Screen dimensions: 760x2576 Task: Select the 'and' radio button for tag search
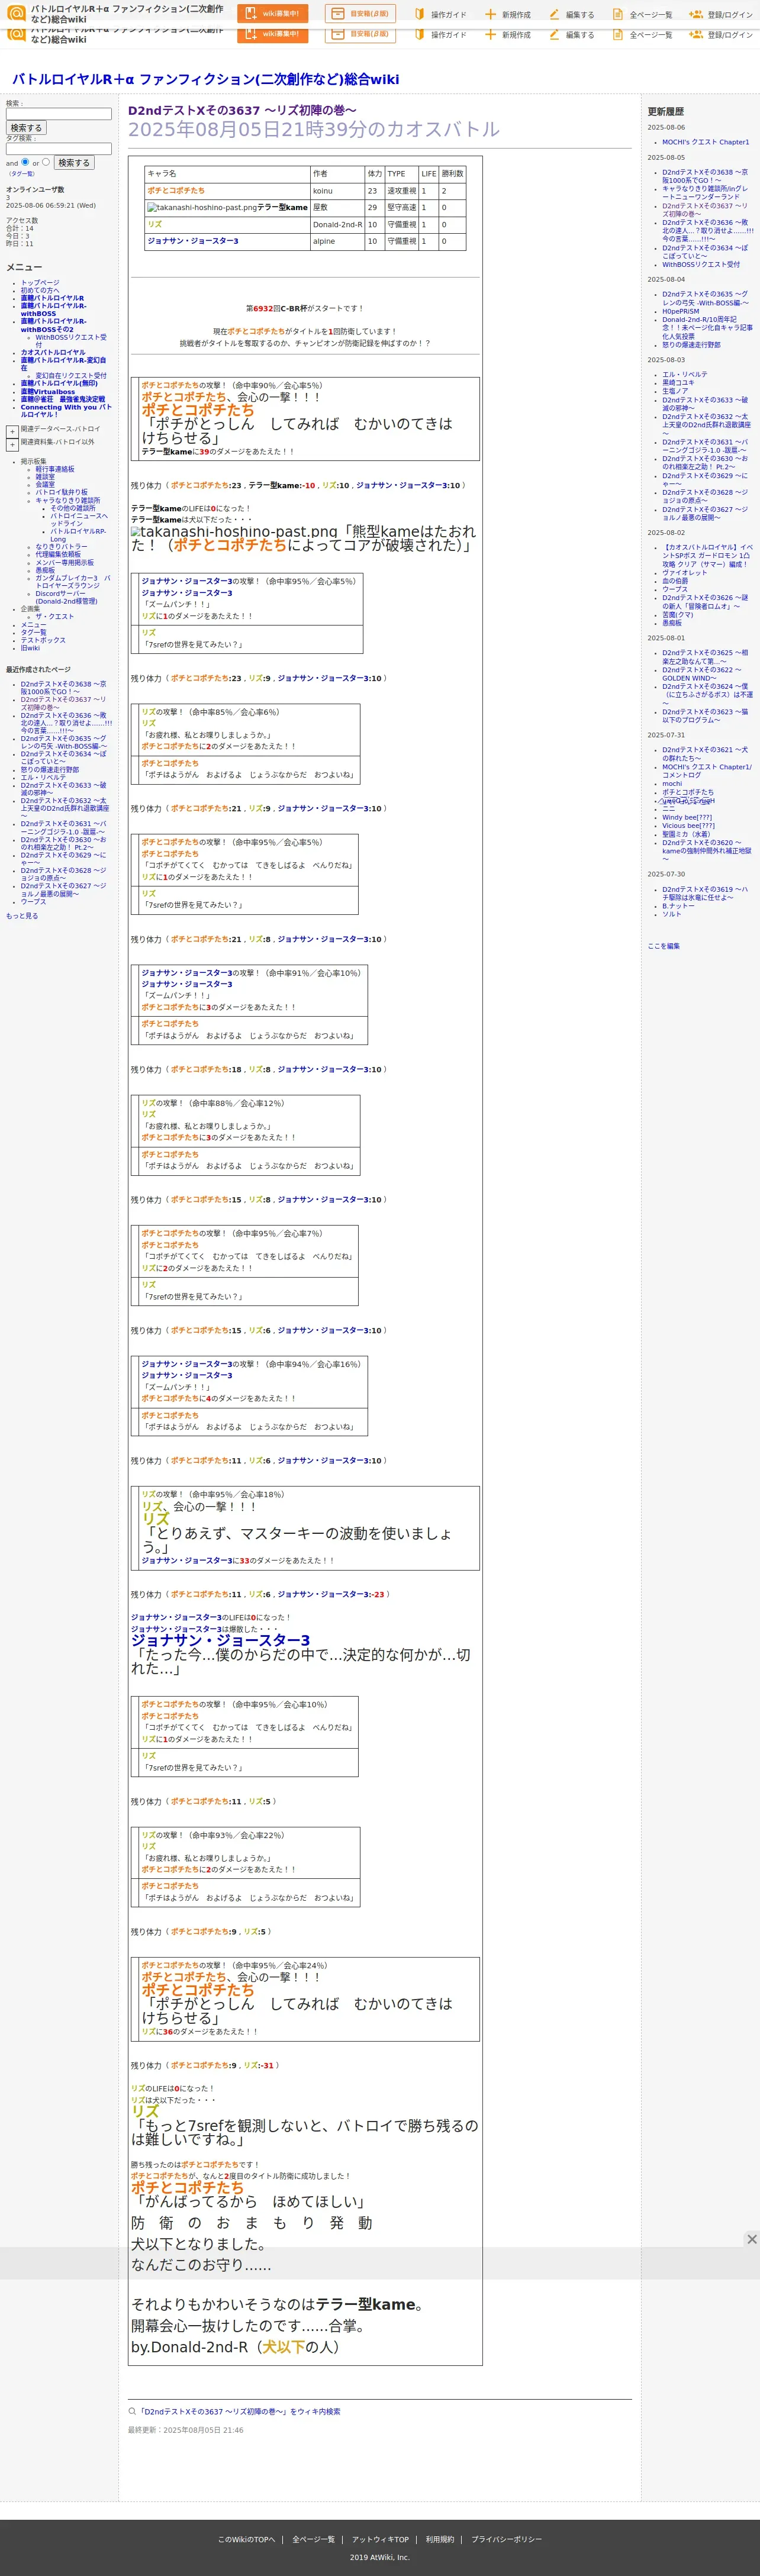25,162
